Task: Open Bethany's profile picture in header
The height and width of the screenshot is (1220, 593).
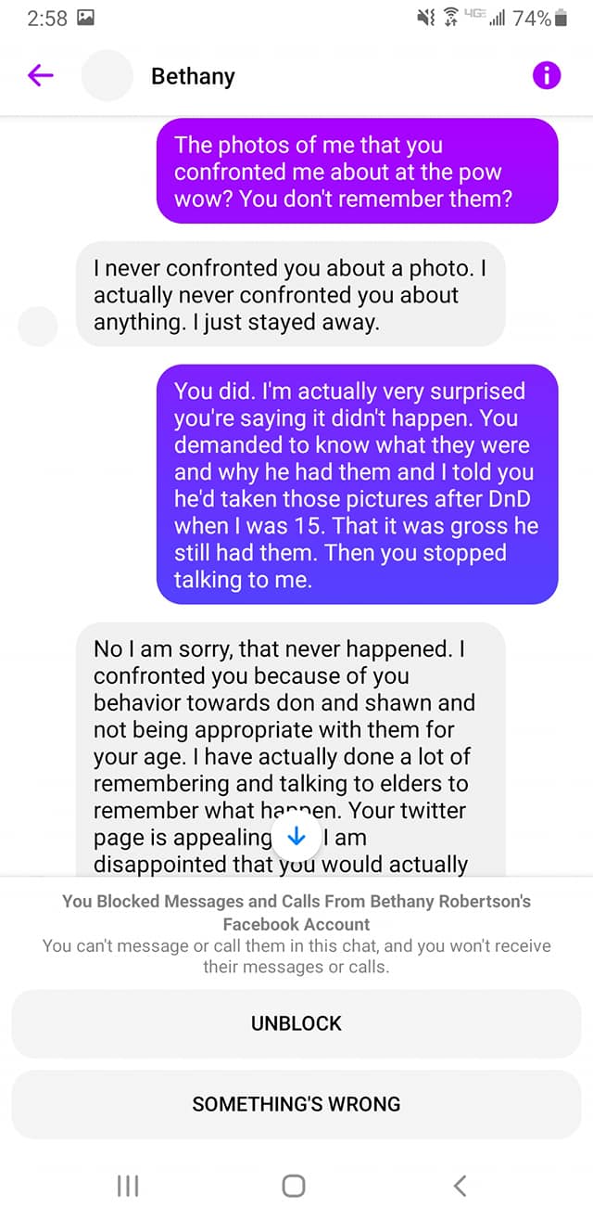Action: [108, 76]
